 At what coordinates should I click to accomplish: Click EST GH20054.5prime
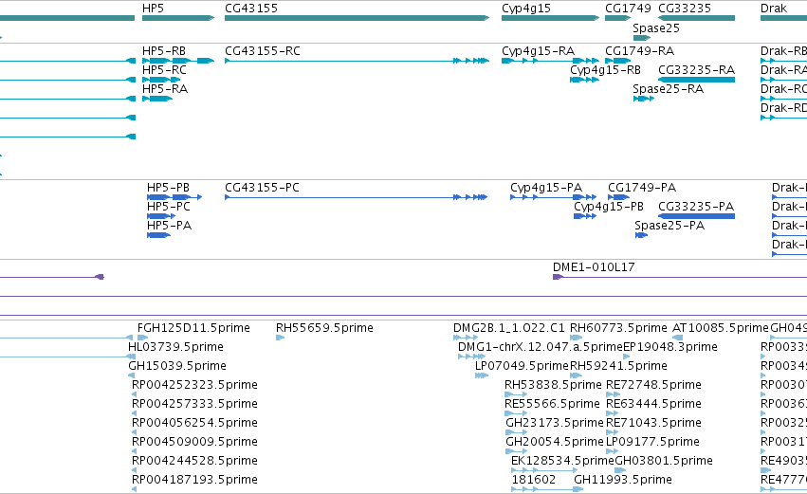coord(516,451)
